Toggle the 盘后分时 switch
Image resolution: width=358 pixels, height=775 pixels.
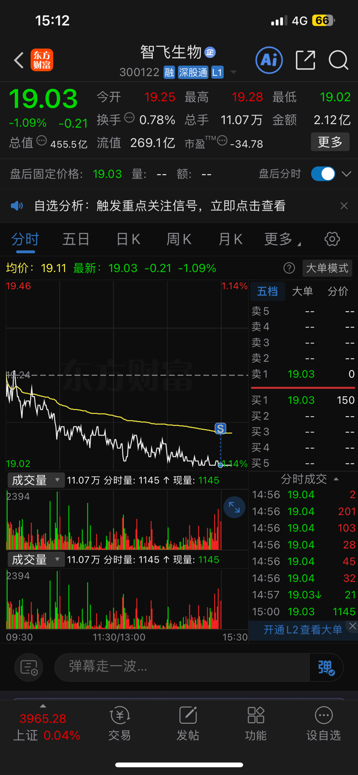[x=323, y=174]
